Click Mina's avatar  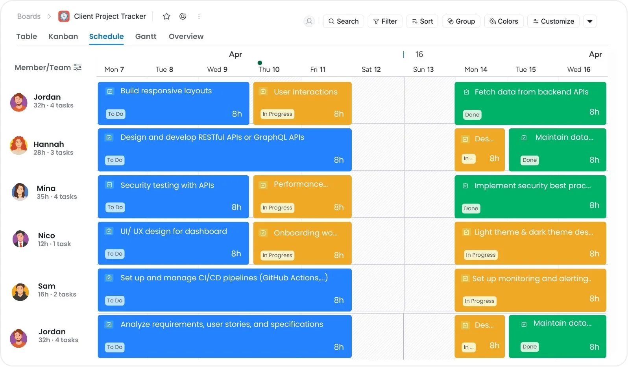click(x=20, y=192)
